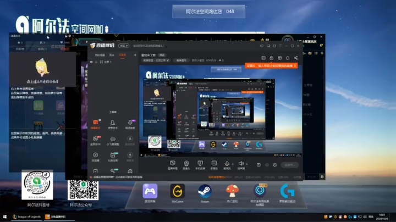This screenshot has height=222, width=396.
Task: Open the hamburger menu in streaming app title bar
Action: click(x=280, y=46)
